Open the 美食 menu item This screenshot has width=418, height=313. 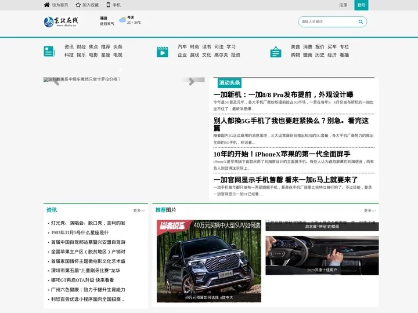296,47
